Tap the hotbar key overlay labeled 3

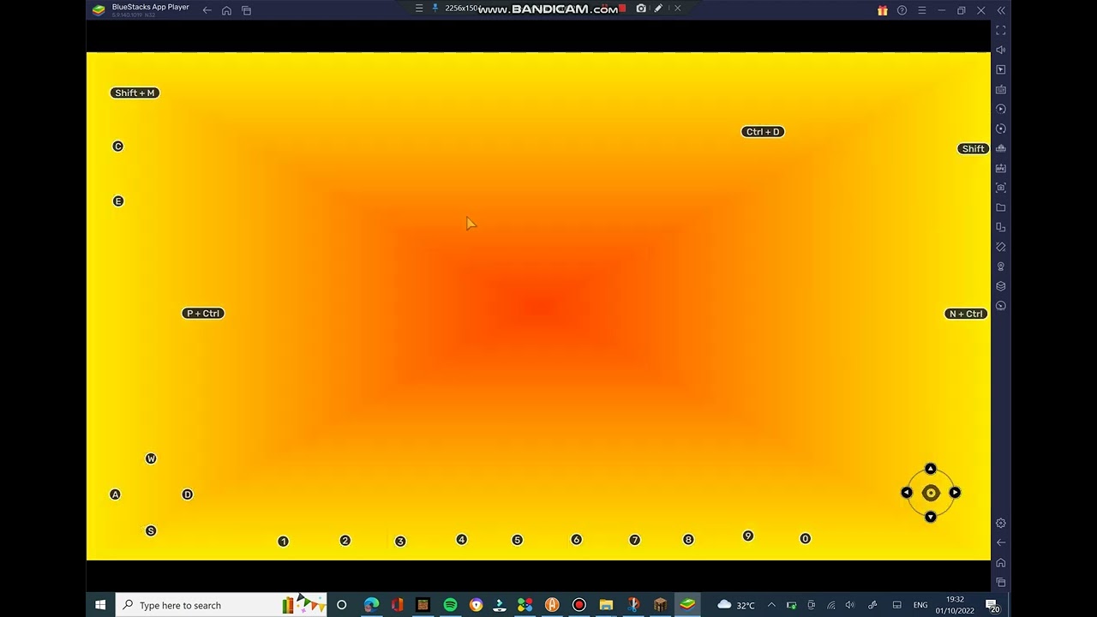coord(400,542)
